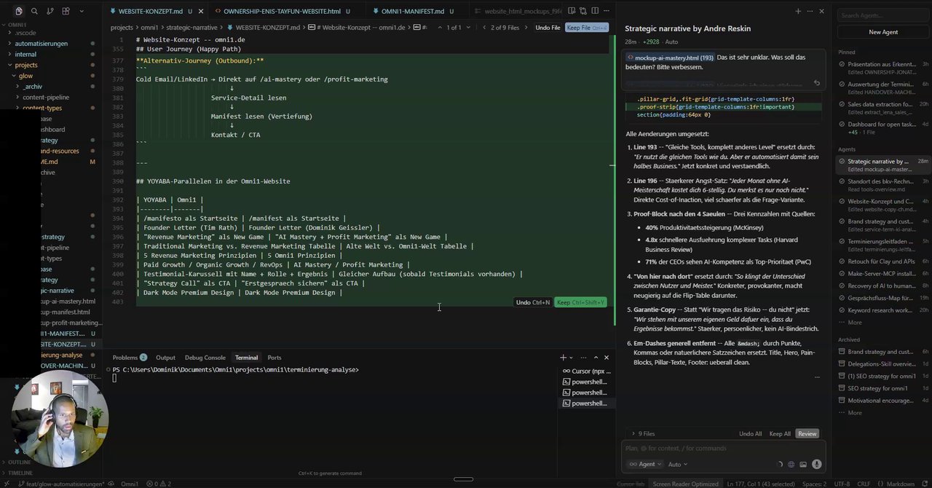
Task: Open the website_html_mockups editor tab
Action: pyautogui.click(x=518, y=12)
